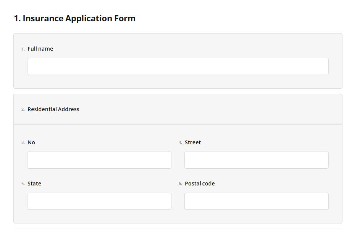
Task: Click the Insurance Application Form title
Action: click(x=74, y=18)
